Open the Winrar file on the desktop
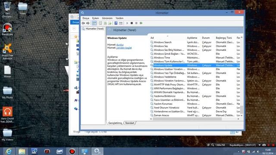This screenshot has width=276, height=155. click(7, 71)
